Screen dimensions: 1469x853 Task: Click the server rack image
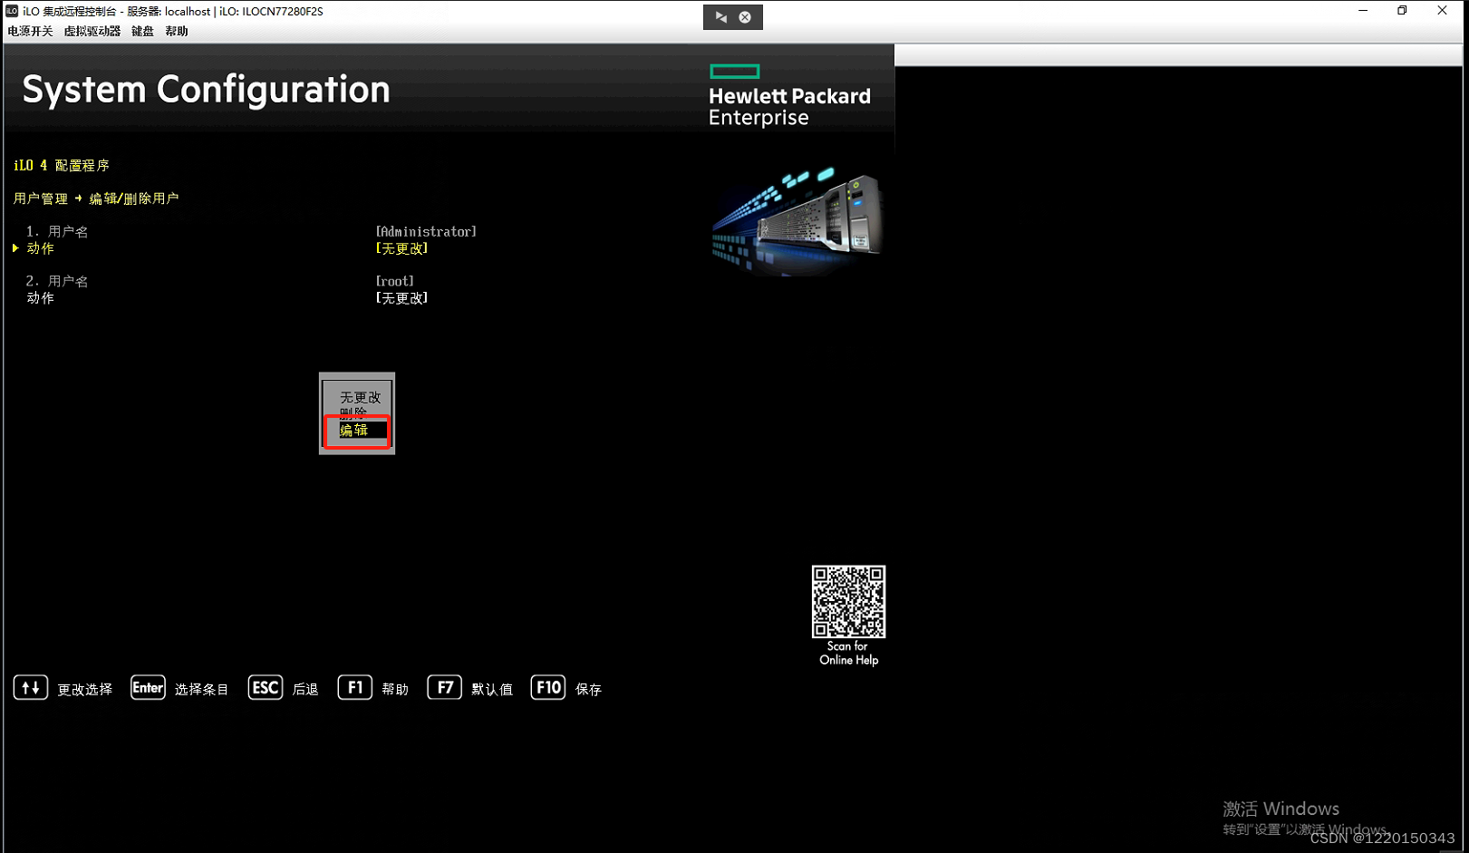point(797,220)
